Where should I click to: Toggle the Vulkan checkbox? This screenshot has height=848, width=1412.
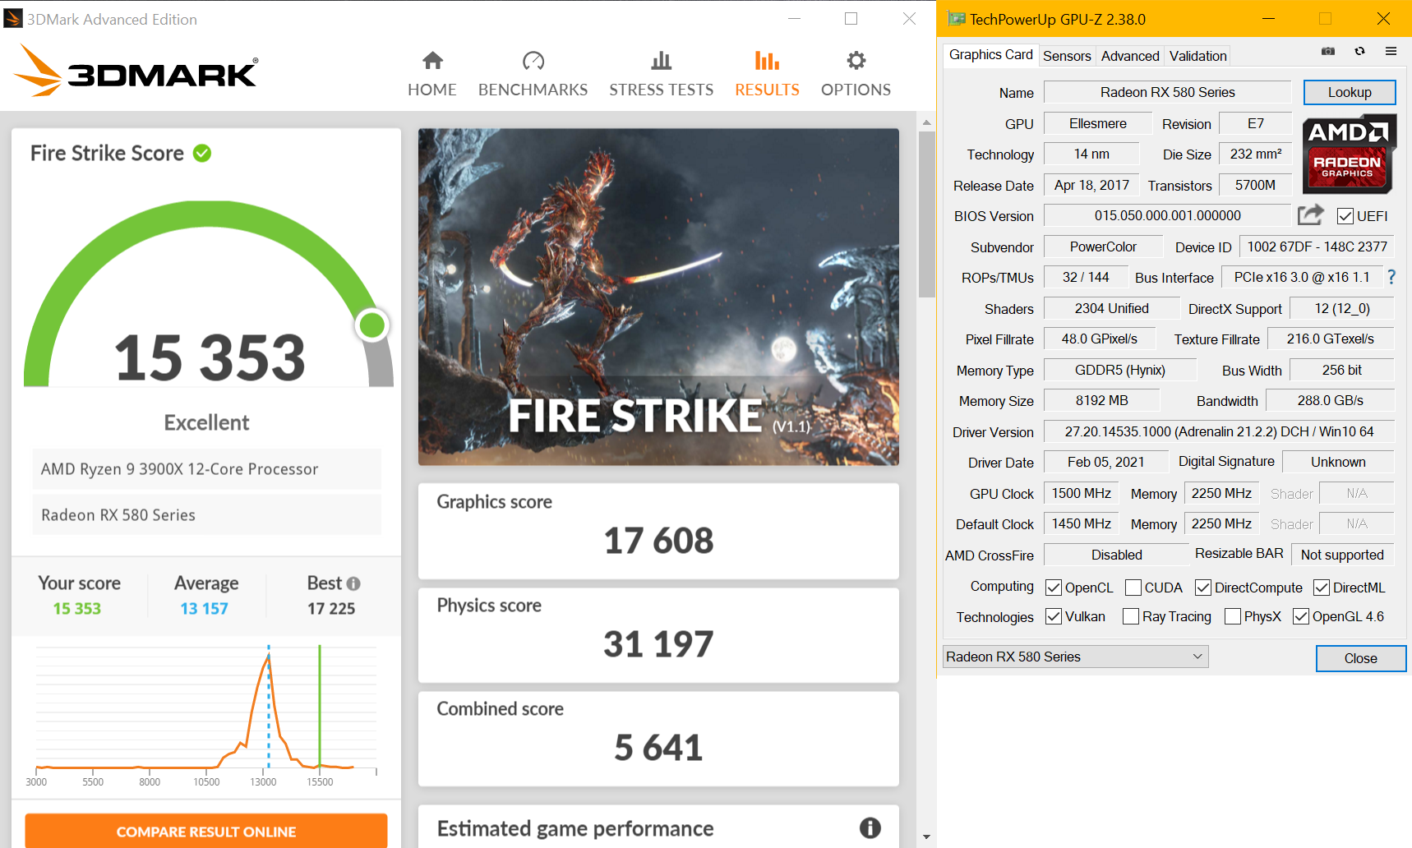click(1054, 616)
